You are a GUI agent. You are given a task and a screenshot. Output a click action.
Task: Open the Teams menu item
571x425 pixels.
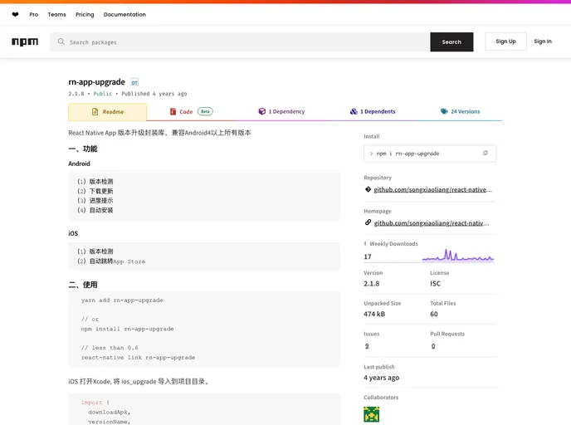(56, 15)
